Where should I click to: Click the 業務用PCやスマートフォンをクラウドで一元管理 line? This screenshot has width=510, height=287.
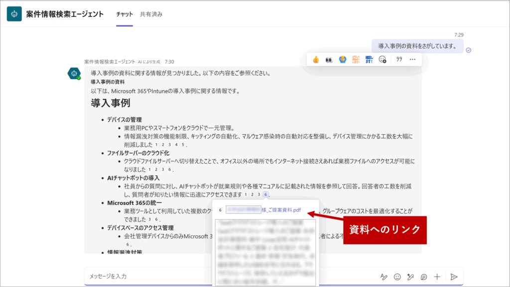[179, 128]
